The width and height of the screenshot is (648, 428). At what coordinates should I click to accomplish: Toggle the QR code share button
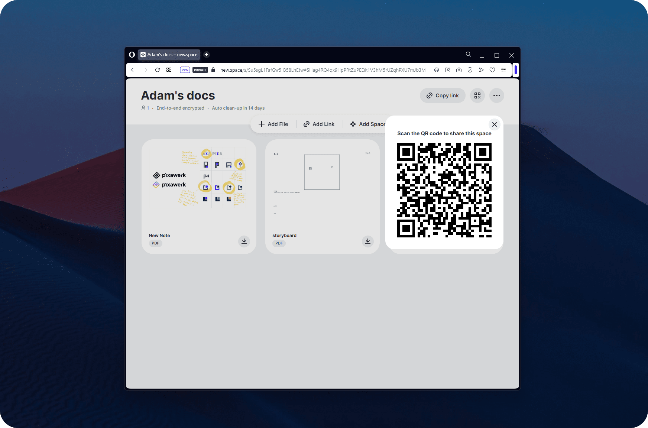pyautogui.click(x=477, y=95)
